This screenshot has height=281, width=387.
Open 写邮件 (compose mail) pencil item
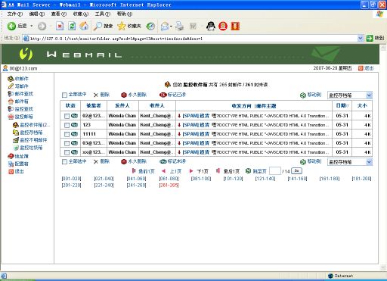point(18,86)
